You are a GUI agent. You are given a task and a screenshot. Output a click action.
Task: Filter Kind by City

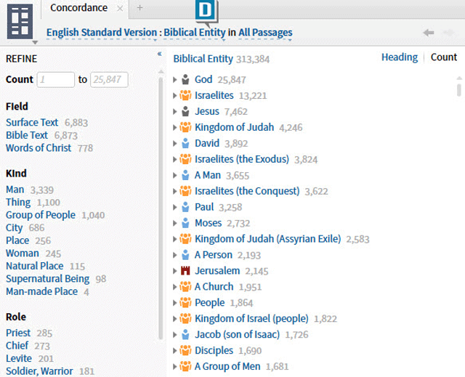coord(15,228)
